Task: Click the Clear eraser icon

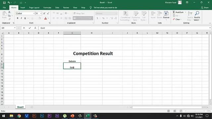Action: (x=174, y=20)
